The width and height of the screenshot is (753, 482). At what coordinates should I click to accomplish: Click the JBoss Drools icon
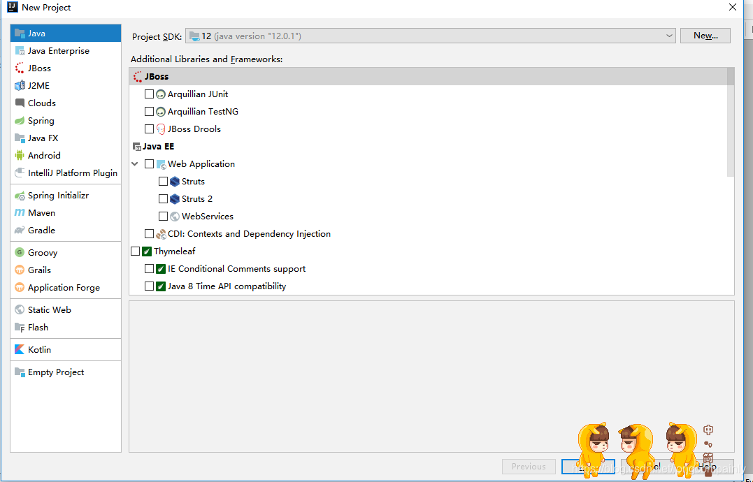click(x=161, y=129)
